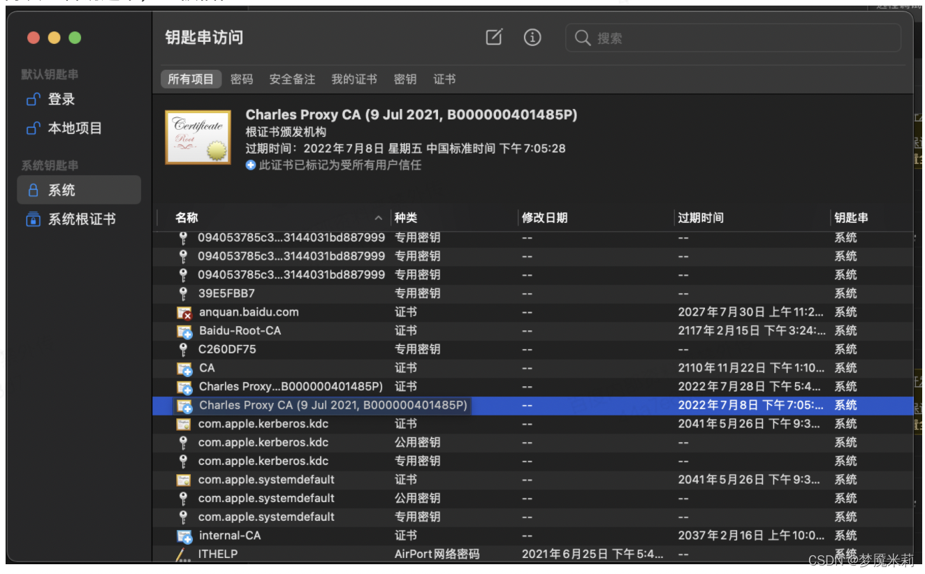Click the Charles Proxy CA certificate title heading
Screen dimensions: 925x574
coord(411,115)
